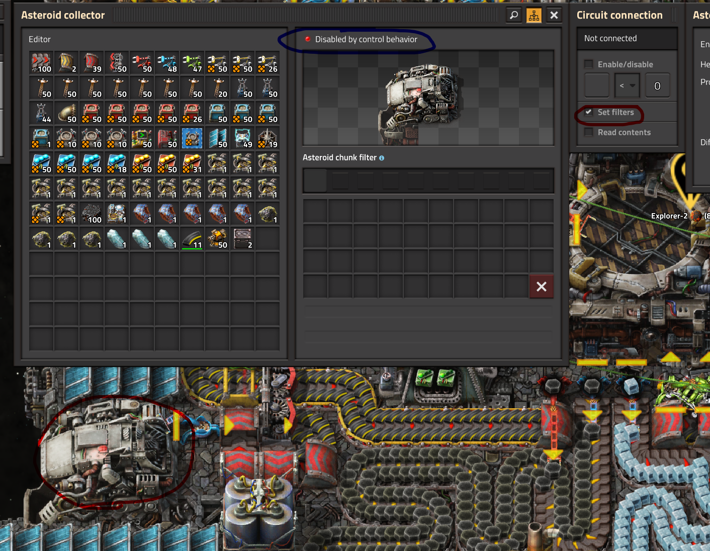710x551 pixels.
Task: Enable the Enable/disable checkbox
Action: pyautogui.click(x=588, y=64)
